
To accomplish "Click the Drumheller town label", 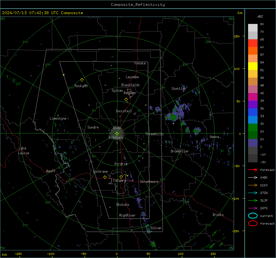I will (x=180, y=151).
